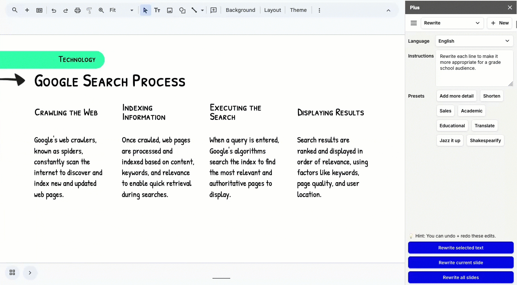517x285 pixels.
Task: Click Rewrite selected text button
Action: tap(461, 248)
